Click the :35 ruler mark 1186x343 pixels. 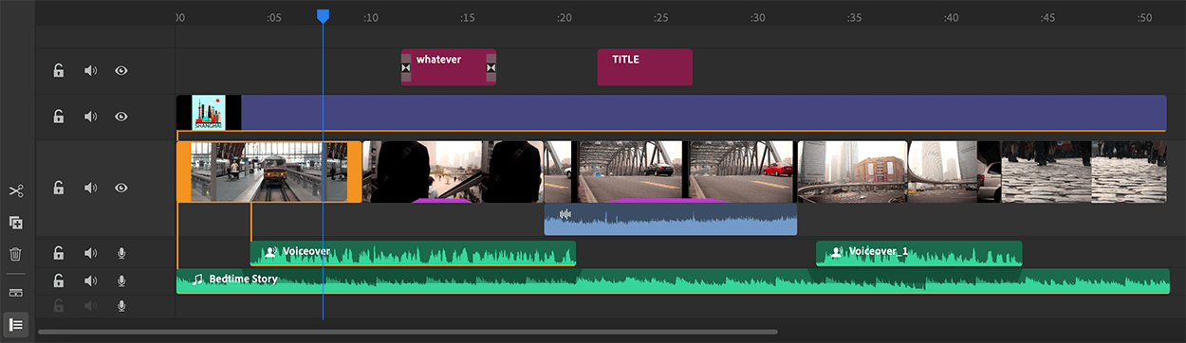(x=854, y=18)
